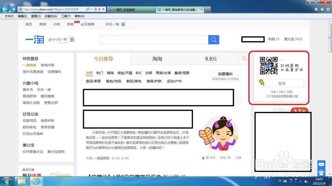Screen dimensions: 332x186
Task: Switch to the 一淘网_百度搜索 tab
Action: pyautogui.click(x=131, y=10)
